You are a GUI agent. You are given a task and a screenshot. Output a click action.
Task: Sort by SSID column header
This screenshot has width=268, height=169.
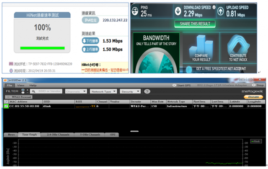59,101
